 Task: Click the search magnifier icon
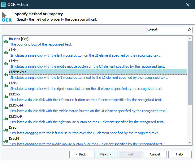[189, 30]
